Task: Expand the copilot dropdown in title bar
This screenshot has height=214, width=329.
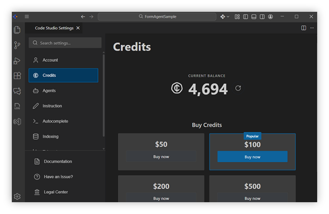Action: tap(228, 17)
